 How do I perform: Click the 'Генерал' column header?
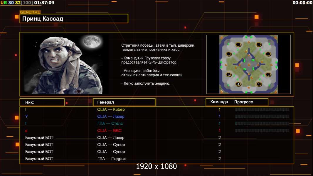124,102
